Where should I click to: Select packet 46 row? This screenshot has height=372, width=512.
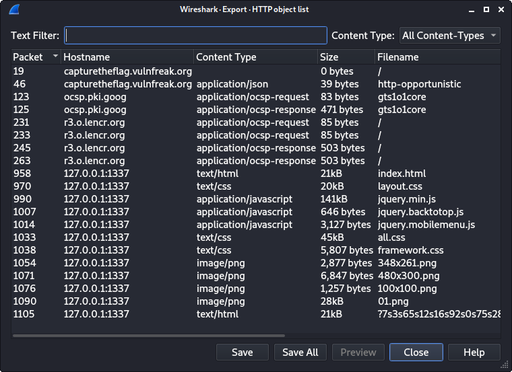tap(256, 84)
